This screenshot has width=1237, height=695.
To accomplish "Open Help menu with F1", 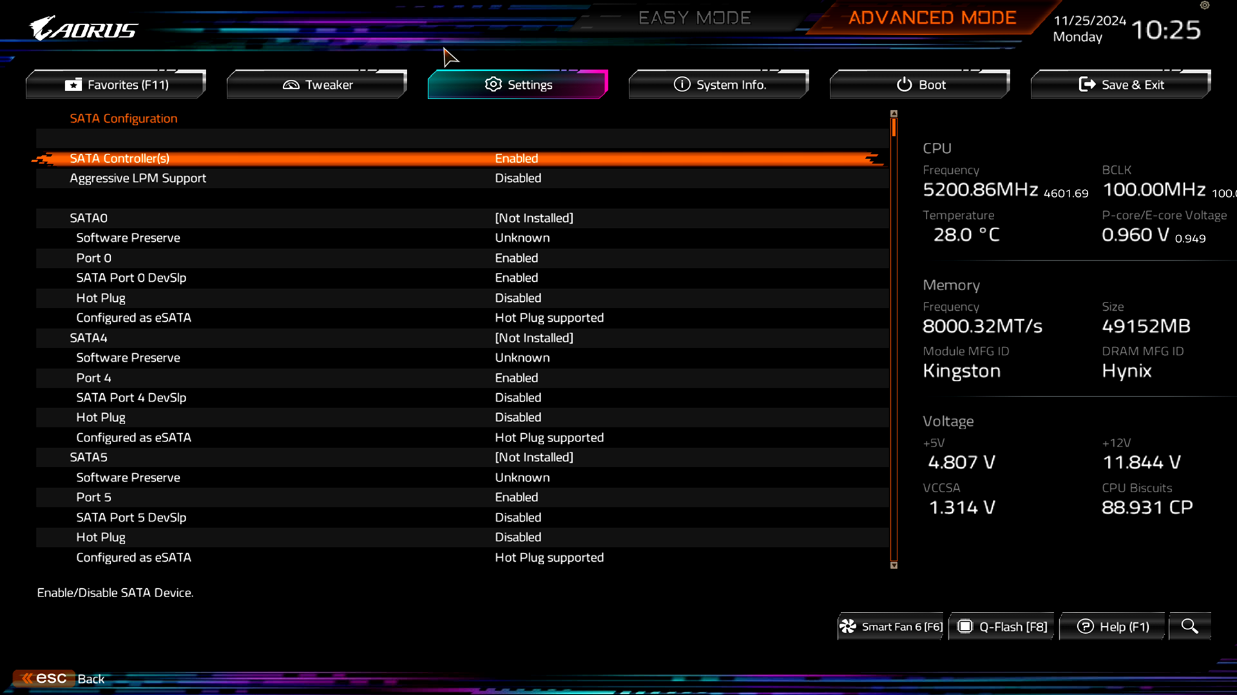I will pyautogui.click(x=1114, y=626).
